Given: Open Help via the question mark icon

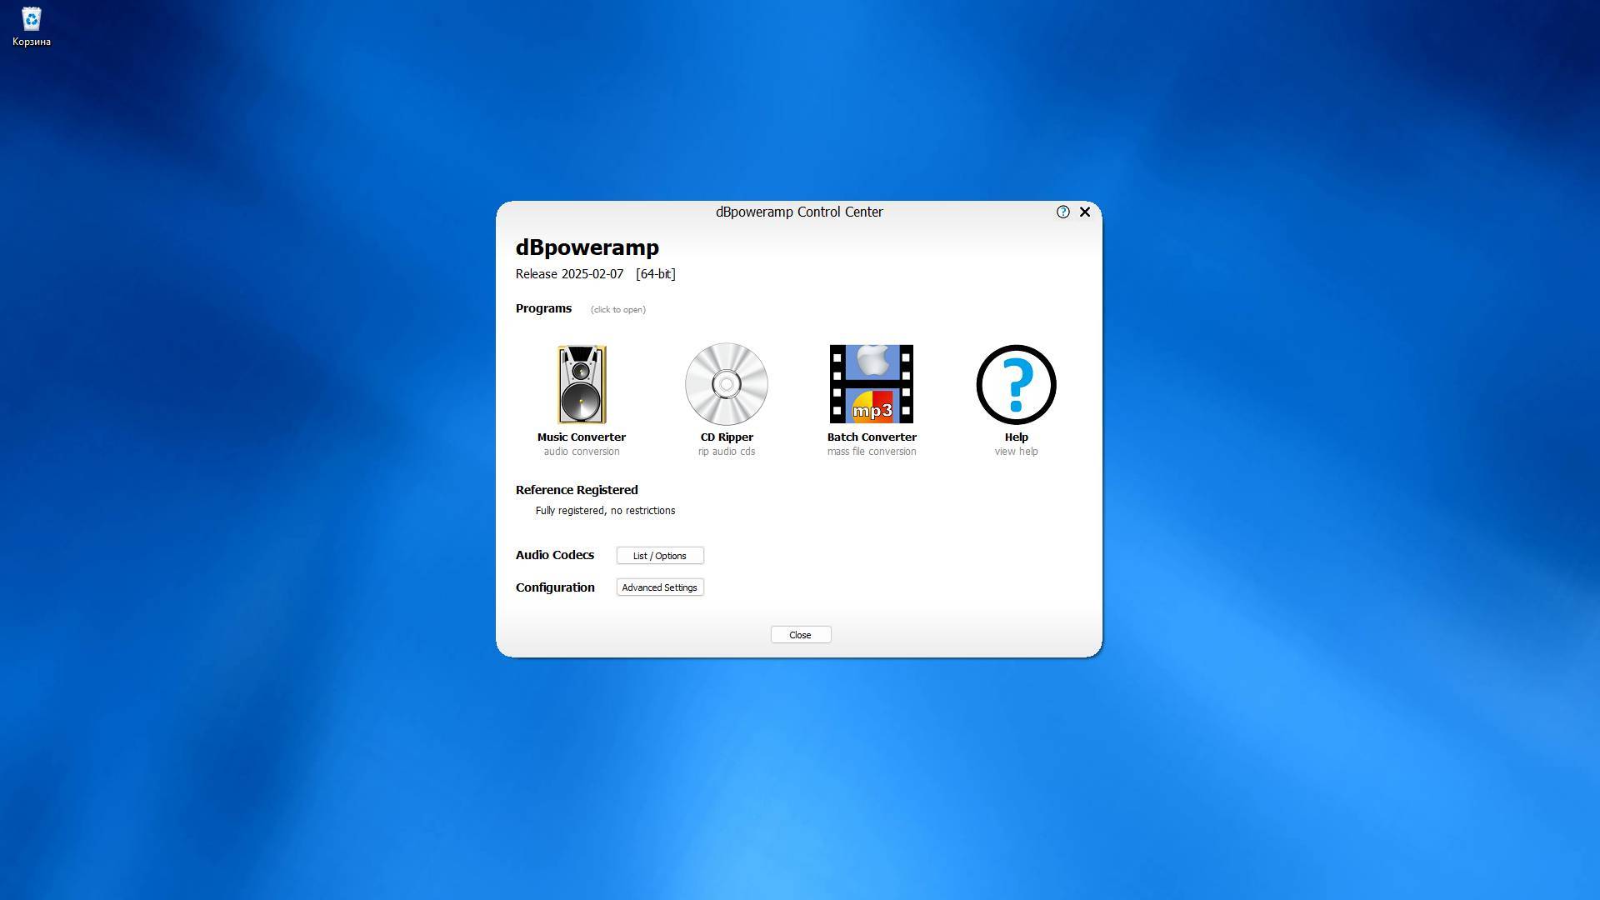Looking at the screenshot, I should [x=1017, y=384].
